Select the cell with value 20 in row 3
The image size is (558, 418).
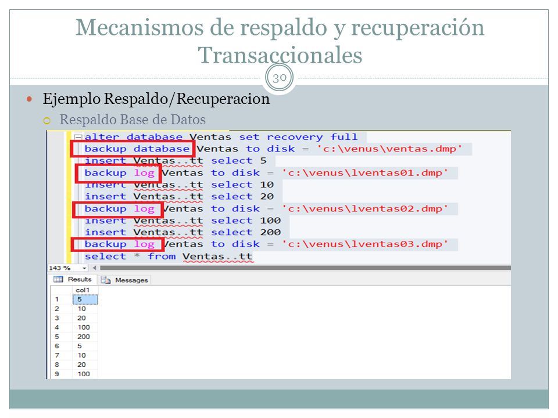[85, 318]
